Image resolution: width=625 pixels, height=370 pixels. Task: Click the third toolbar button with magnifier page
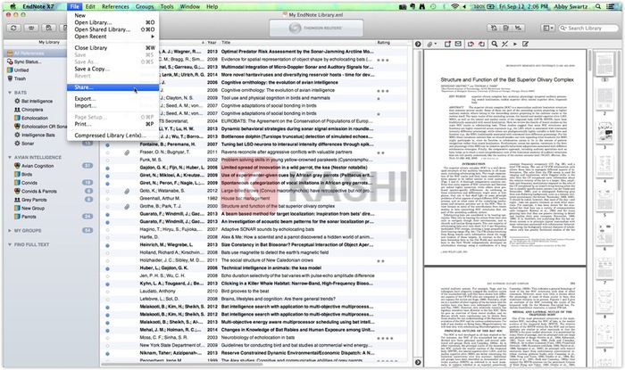coord(49,28)
